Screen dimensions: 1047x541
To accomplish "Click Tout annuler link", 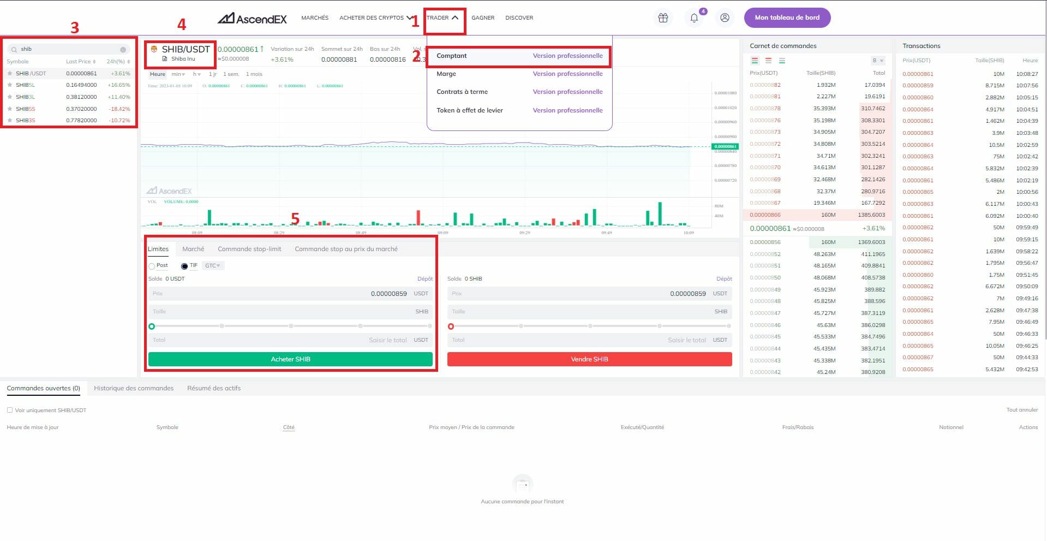I will 1022,410.
